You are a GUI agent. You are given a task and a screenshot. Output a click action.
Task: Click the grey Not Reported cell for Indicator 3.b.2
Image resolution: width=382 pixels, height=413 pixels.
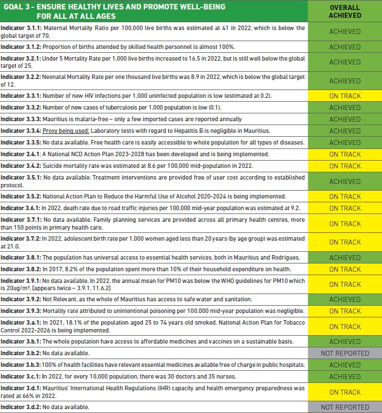344,353
